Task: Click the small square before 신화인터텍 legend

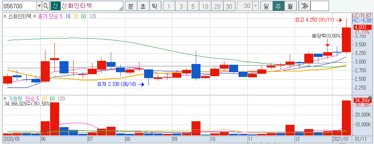Action: (x=5, y=16)
